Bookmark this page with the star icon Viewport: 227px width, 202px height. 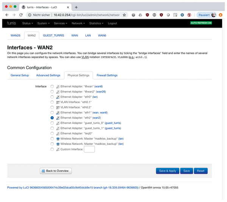click(124, 15)
